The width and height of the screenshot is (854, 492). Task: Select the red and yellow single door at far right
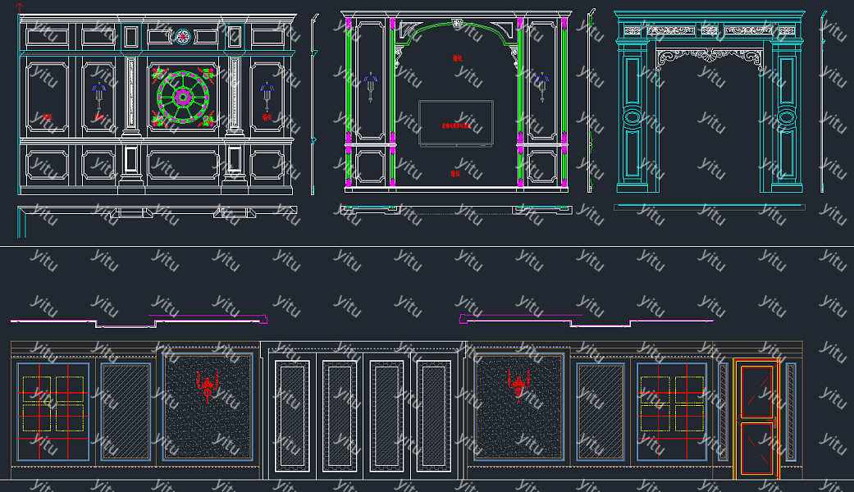(756, 419)
